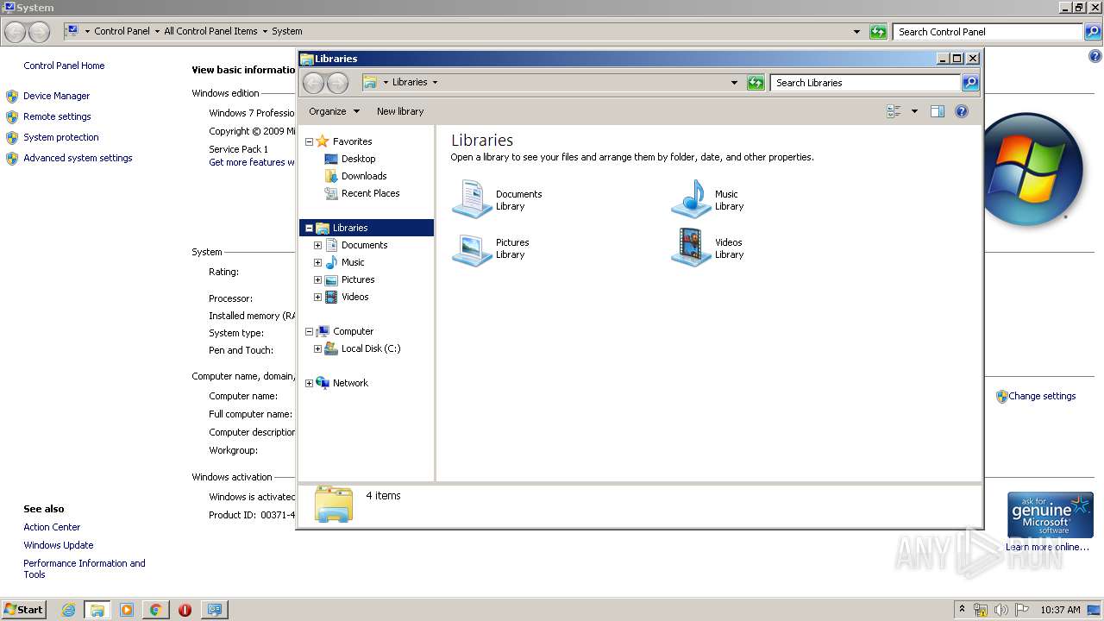This screenshot has width=1104, height=621.
Task: Click the network tray icon
Action: pos(981,610)
